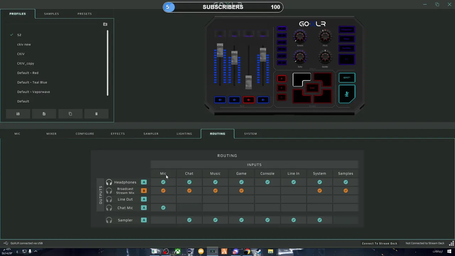This screenshot has width=455, height=256.
Task: Uncheck Game routing to Broadcast Stream Mix
Action: click(x=241, y=191)
